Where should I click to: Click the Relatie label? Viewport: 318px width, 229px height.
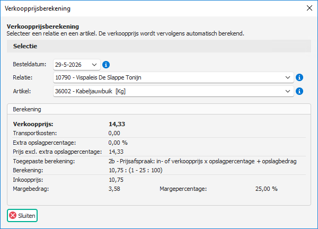click(x=22, y=77)
